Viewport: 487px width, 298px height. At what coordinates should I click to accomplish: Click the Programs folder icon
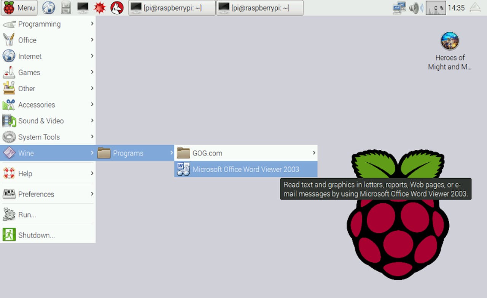[x=104, y=153]
